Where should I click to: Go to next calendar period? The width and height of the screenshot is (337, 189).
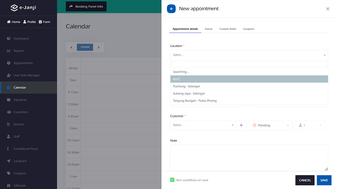99,48
